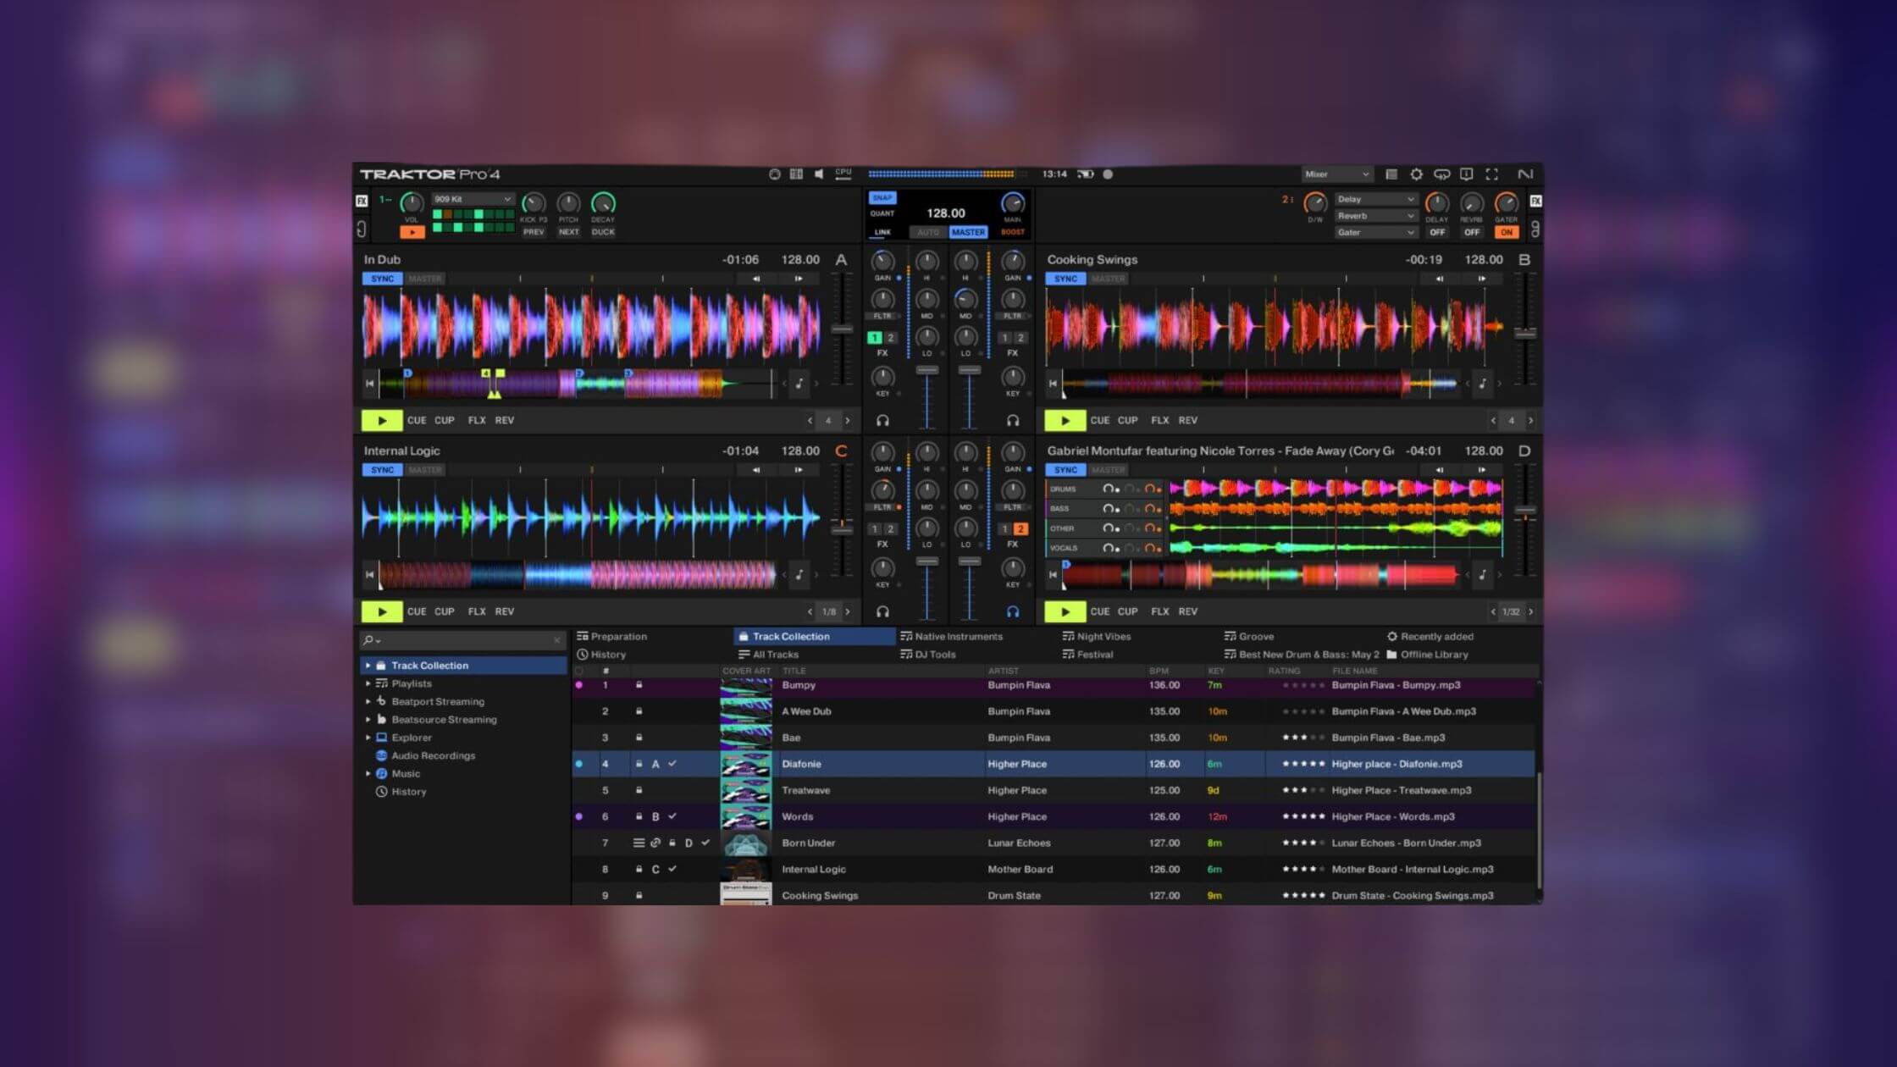Image resolution: width=1897 pixels, height=1067 pixels.
Task: Expand Explorer tree node
Action: 368,738
